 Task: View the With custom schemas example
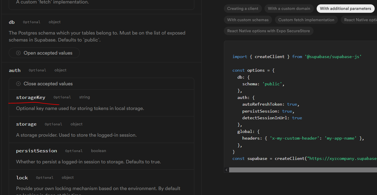pos(248,20)
